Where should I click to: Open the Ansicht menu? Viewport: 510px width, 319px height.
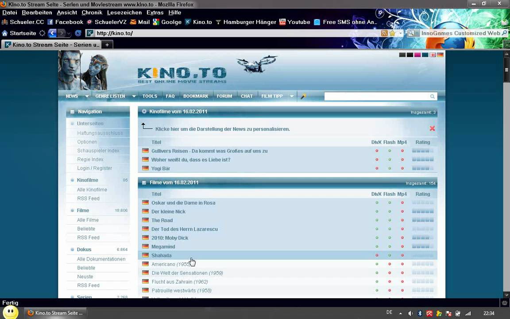(67, 13)
